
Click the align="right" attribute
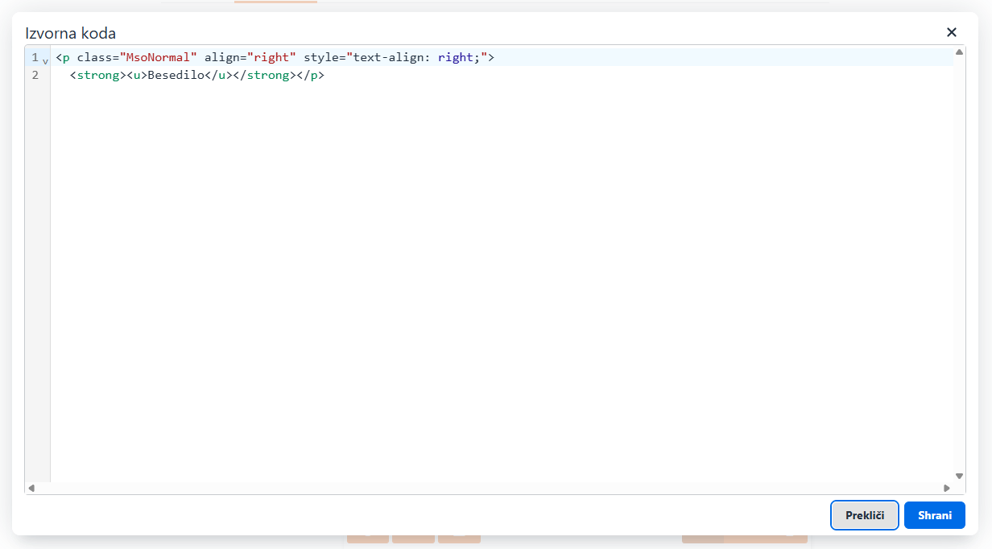(250, 58)
